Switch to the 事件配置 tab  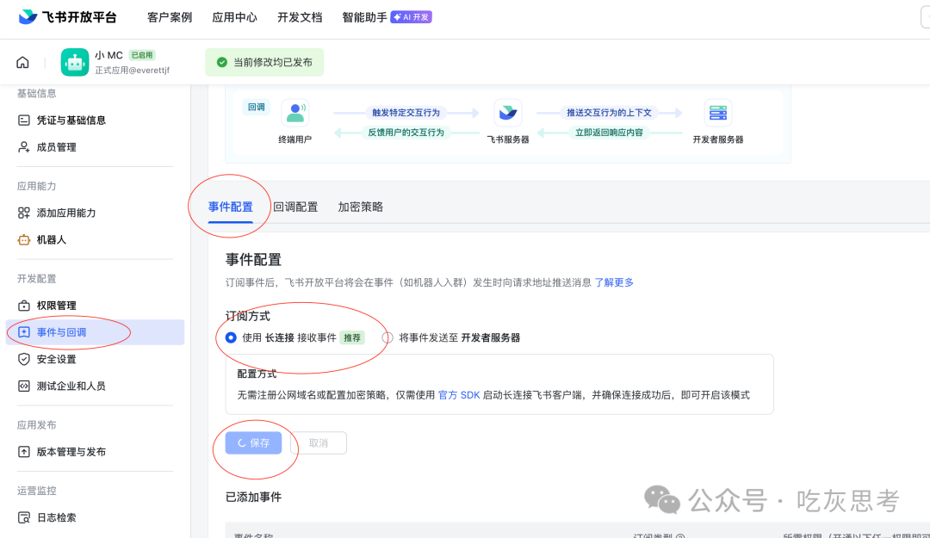tap(230, 207)
